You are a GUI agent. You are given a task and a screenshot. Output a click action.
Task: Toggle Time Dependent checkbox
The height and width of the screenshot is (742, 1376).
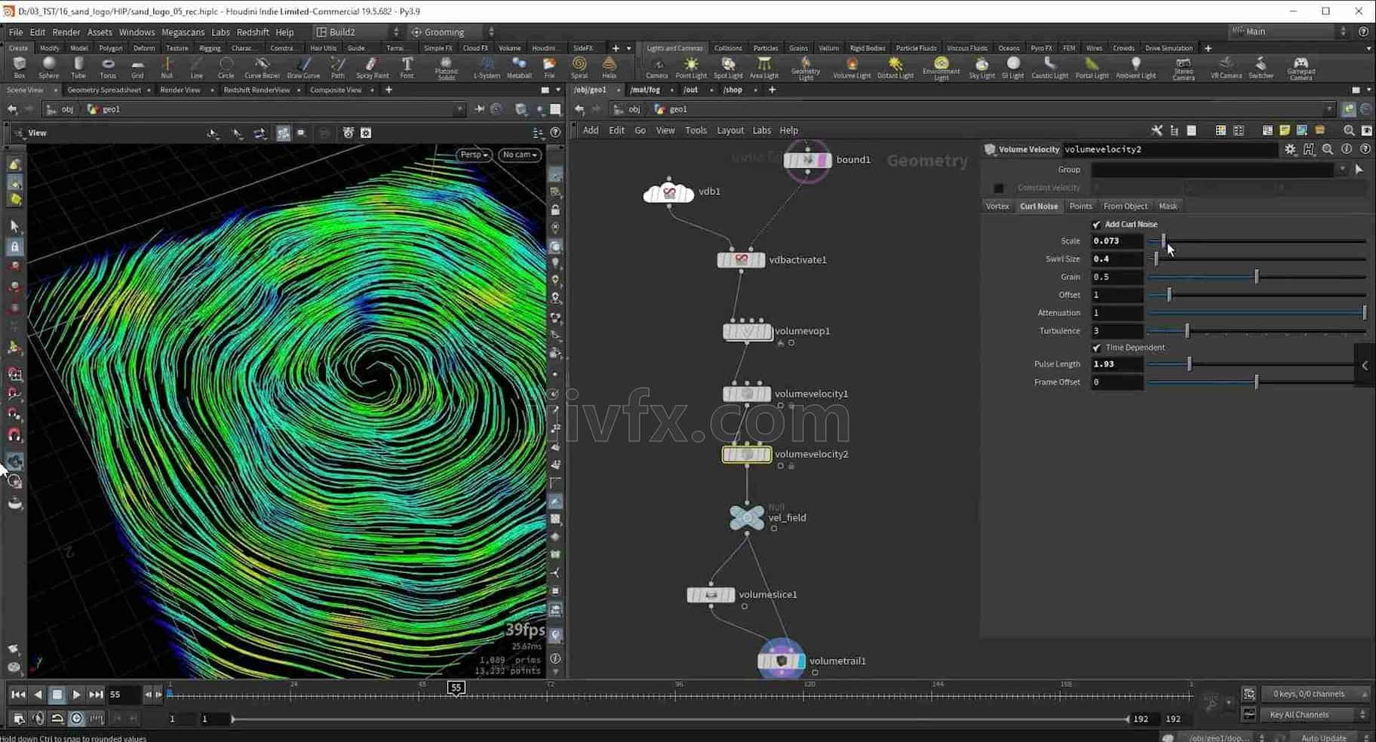coord(1096,348)
